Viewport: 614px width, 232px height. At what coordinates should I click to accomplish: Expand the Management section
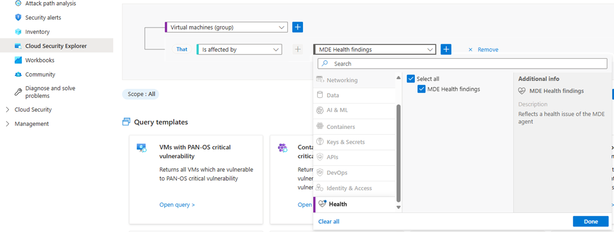[7, 124]
